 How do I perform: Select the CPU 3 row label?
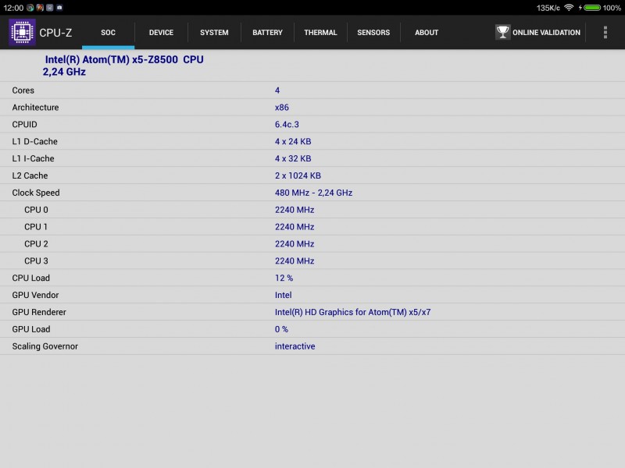pyautogui.click(x=36, y=261)
